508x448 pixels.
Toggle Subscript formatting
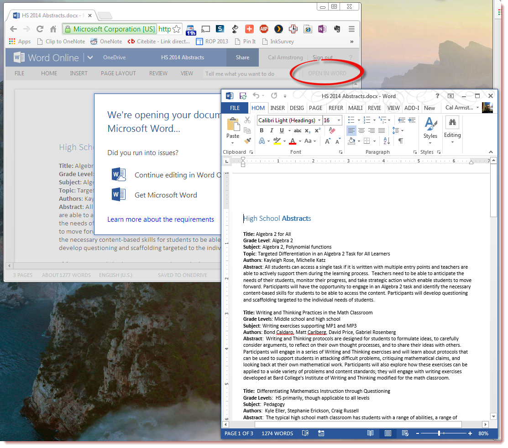[308, 130]
